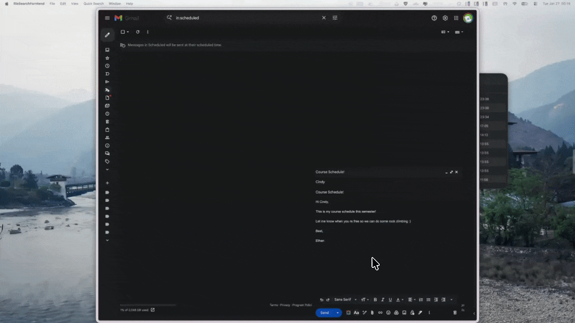Open the Sans Serif font dropdown

[x=344, y=299]
